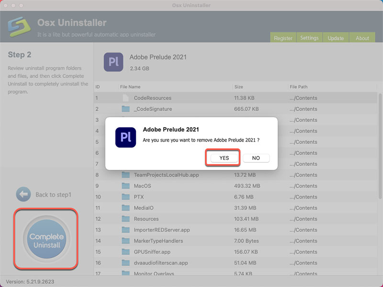
Task: Select the MediaIO row in the file list
Action: click(191, 208)
